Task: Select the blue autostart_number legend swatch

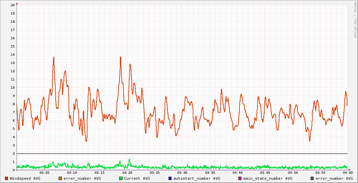Action: pos(170,178)
